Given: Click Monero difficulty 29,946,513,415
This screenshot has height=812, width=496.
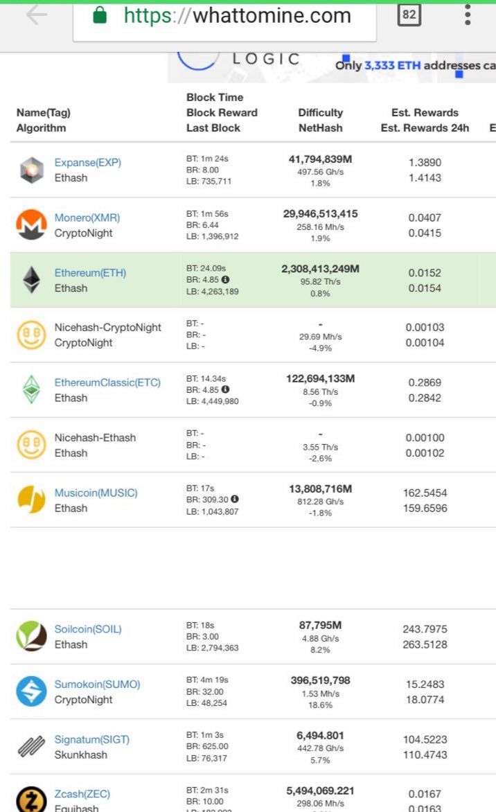Looking at the screenshot, I should click(x=320, y=214).
